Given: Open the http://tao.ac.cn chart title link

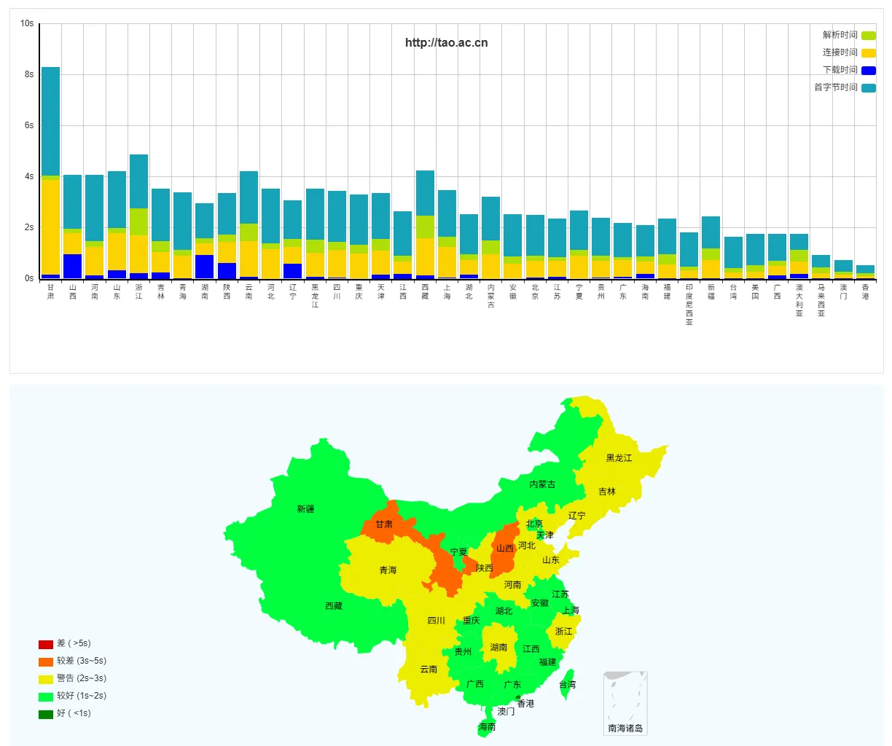Looking at the screenshot, I should pyautogui.click(x=446, y=43).
